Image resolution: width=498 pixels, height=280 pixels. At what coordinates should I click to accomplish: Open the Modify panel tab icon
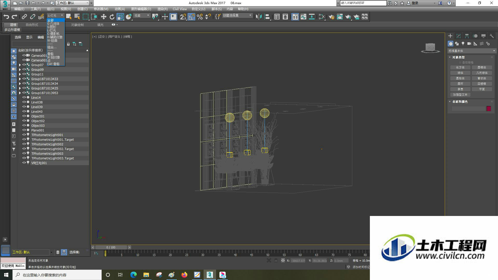click(x=459, y=36)
